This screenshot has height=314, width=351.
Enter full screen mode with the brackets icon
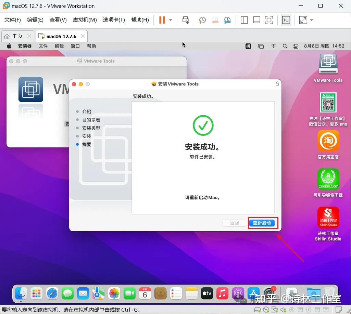click(x=269, y=20)
